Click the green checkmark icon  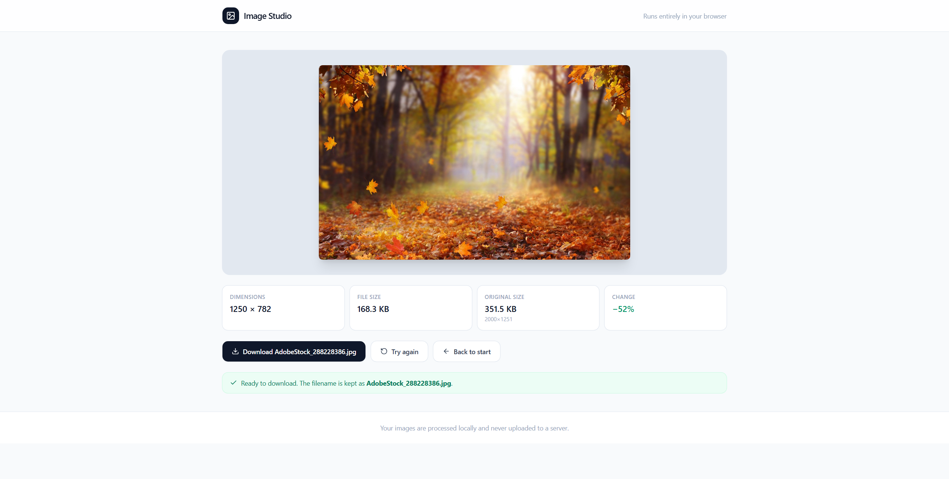(233, 383)
